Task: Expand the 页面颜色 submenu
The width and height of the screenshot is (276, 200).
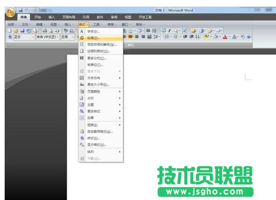Action: [101, 91]
